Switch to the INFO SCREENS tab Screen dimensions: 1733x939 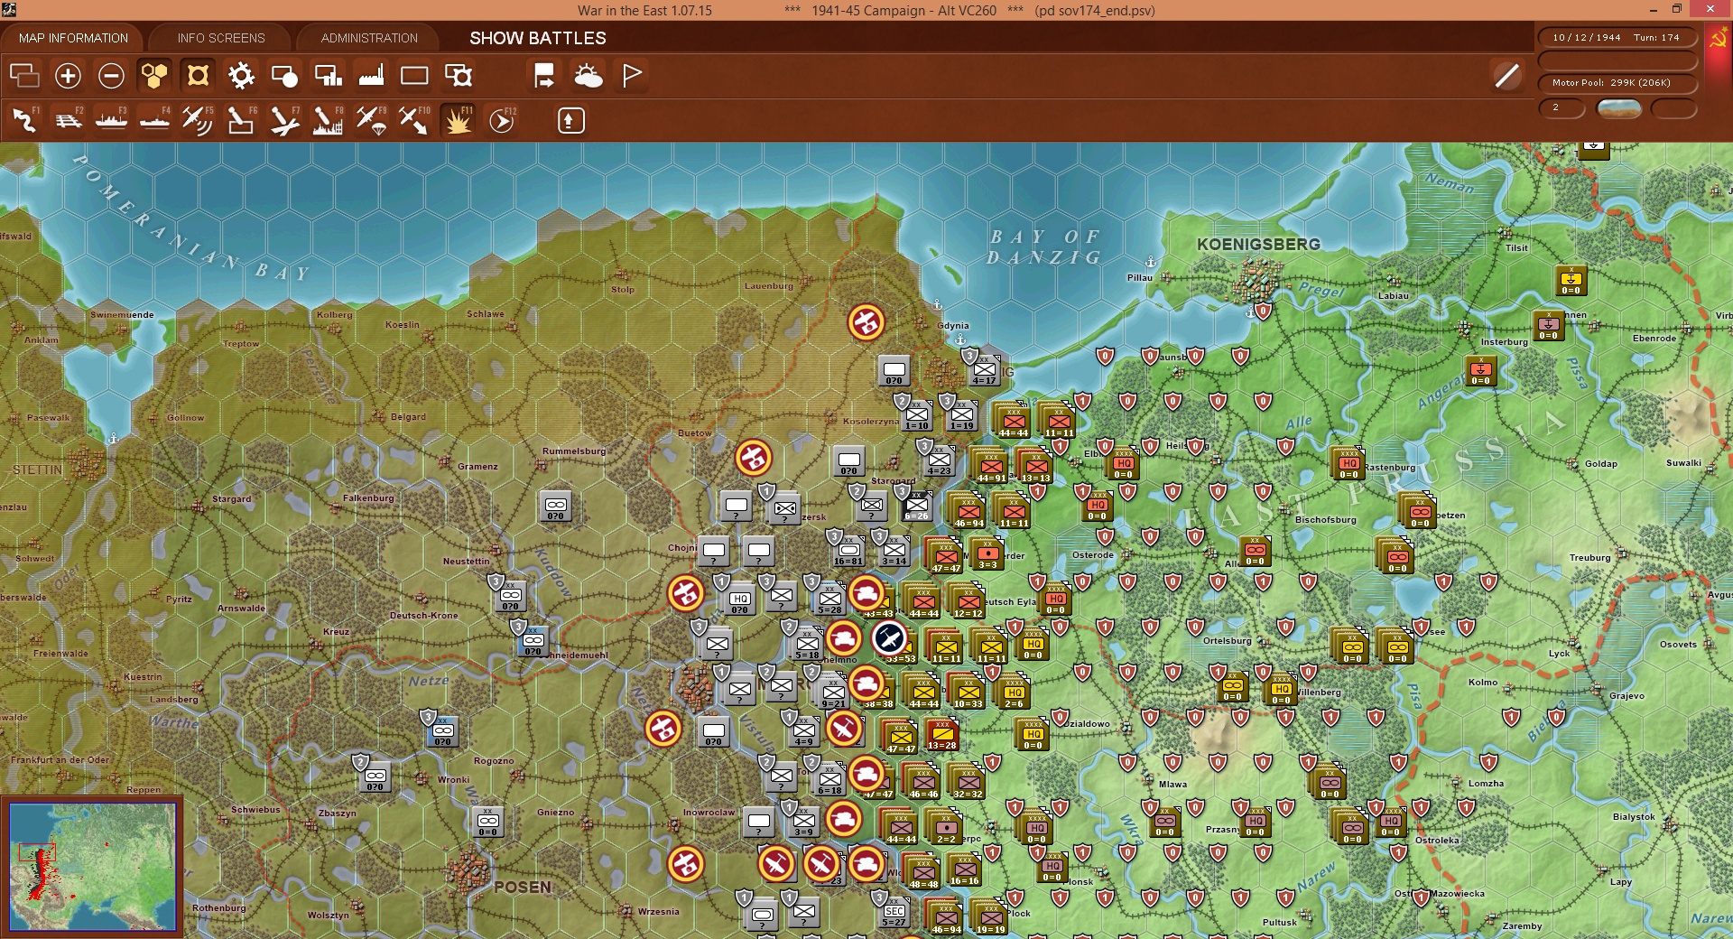point(221,38)
